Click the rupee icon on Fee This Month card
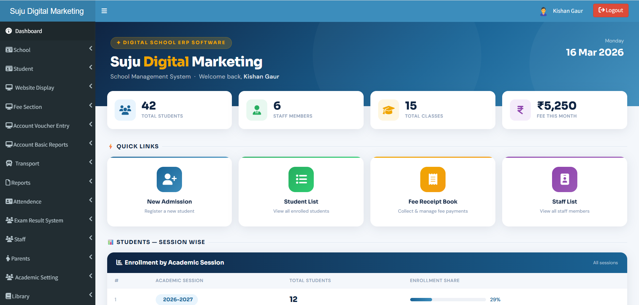The width and height of the screenshot is (639, 305). click(520, 110)
